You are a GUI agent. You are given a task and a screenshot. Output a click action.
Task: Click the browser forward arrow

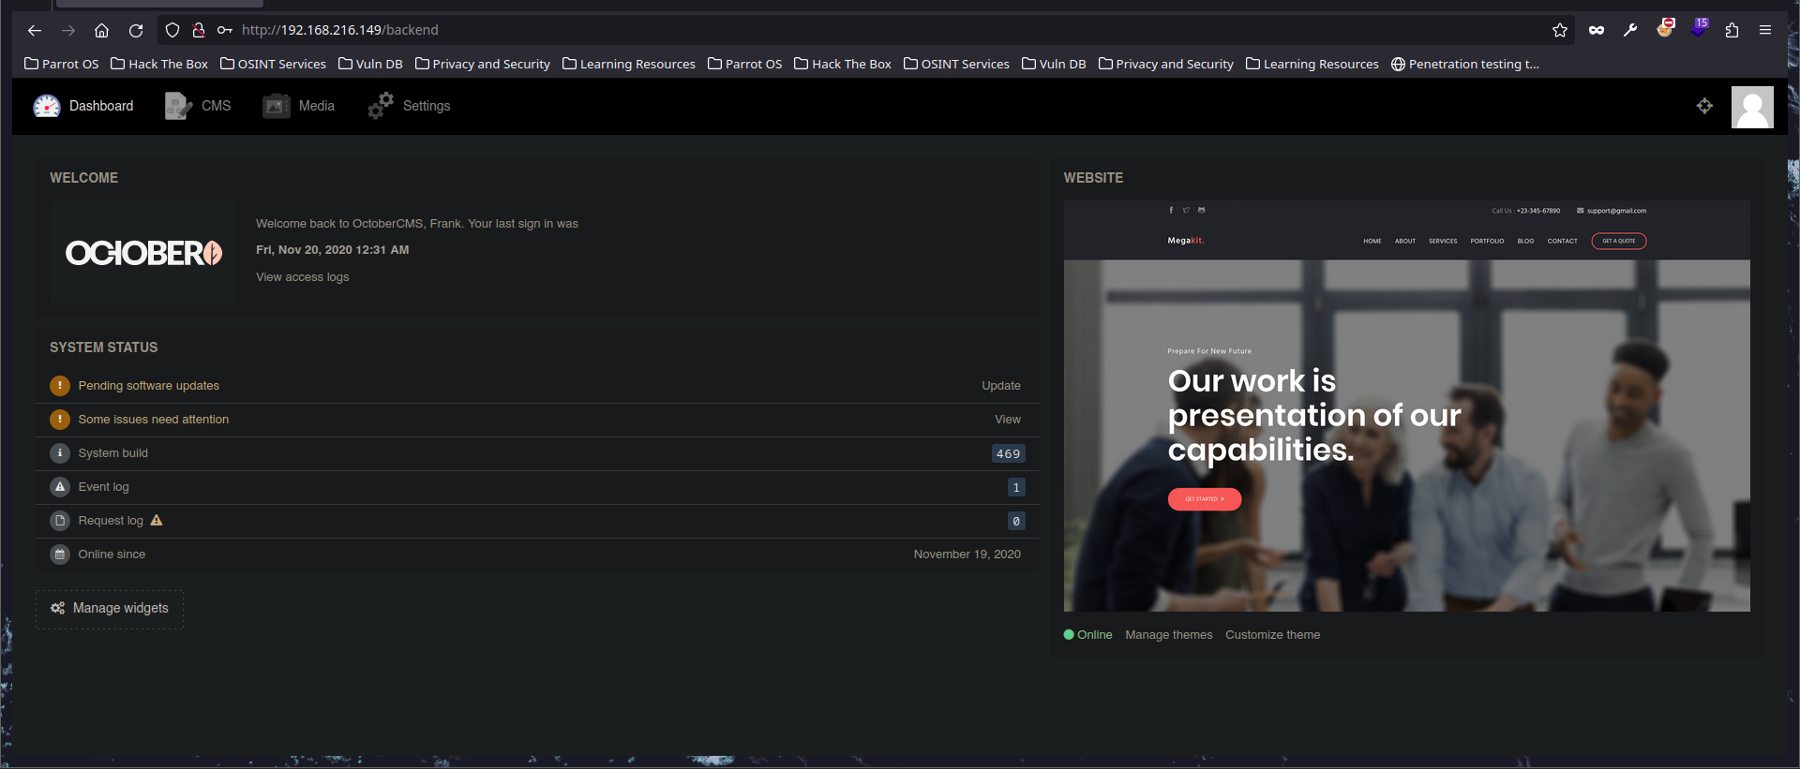tap(68, 30)
